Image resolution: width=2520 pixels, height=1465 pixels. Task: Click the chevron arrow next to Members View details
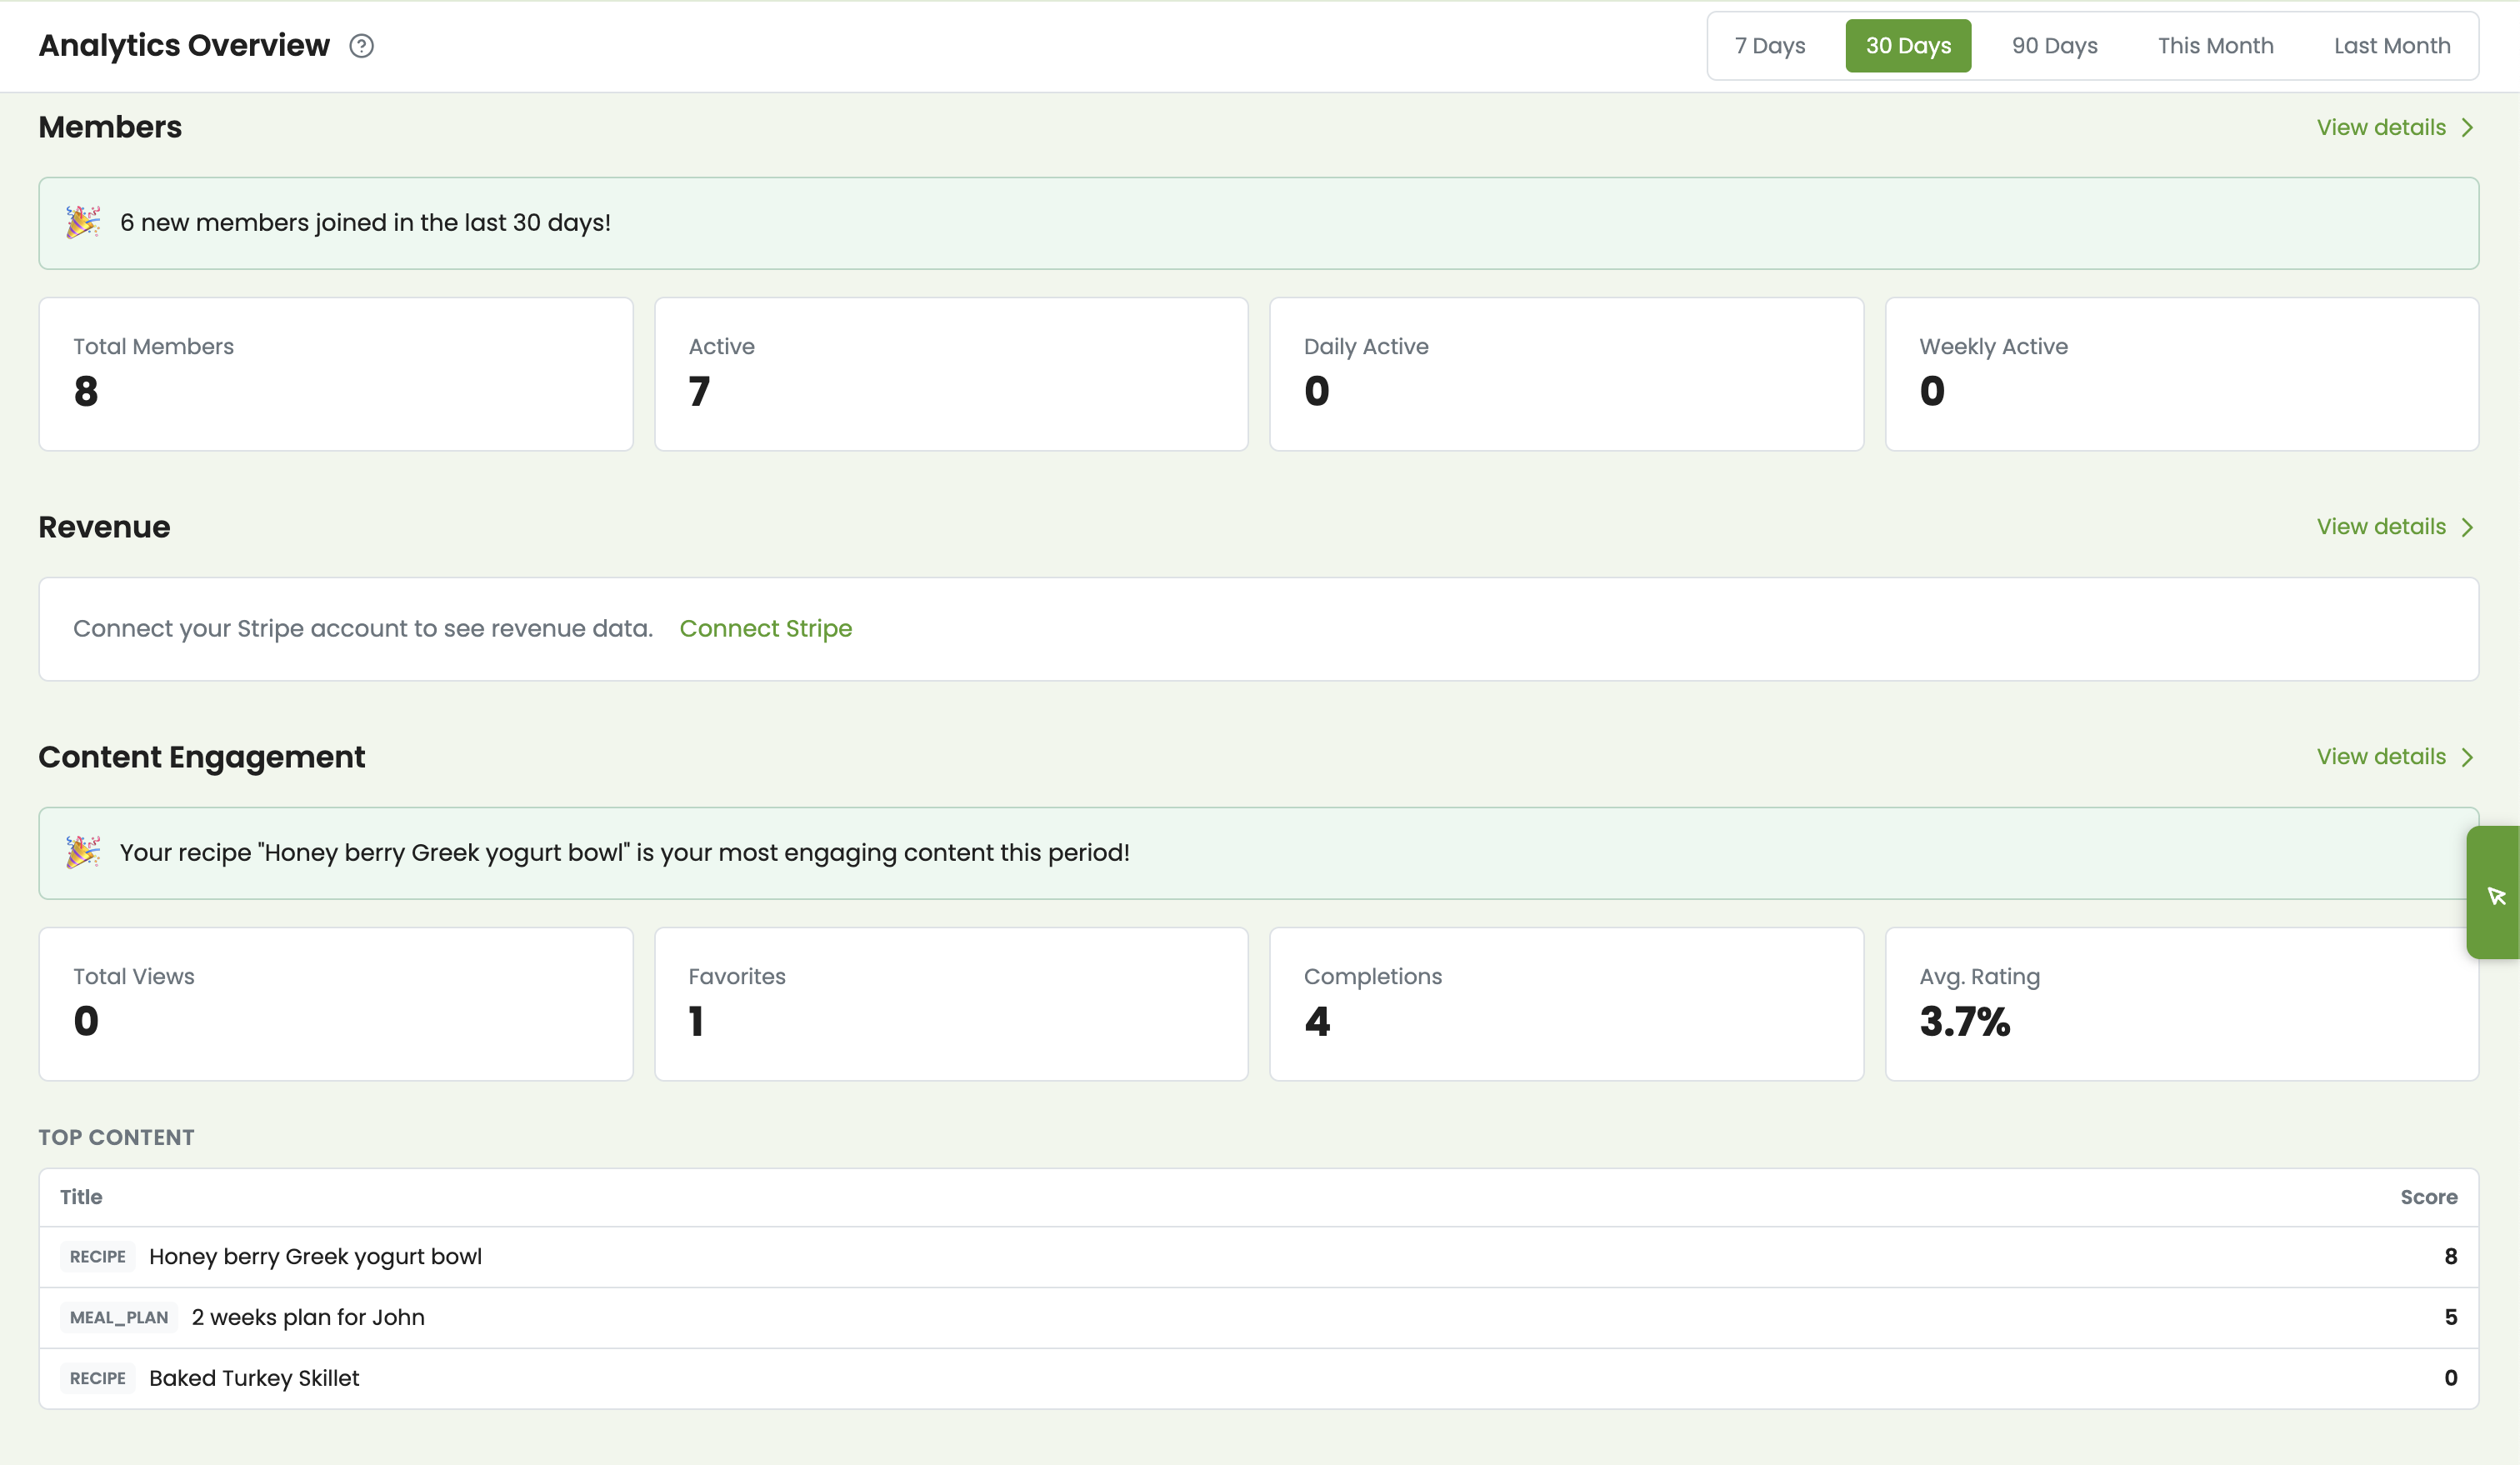click(2467, 128)
